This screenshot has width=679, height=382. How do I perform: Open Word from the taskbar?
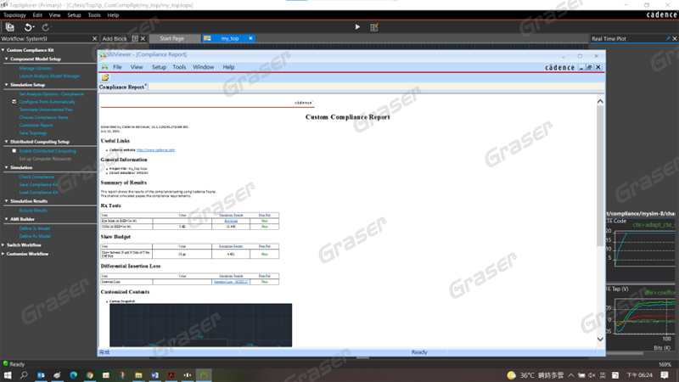pos(154,375)
